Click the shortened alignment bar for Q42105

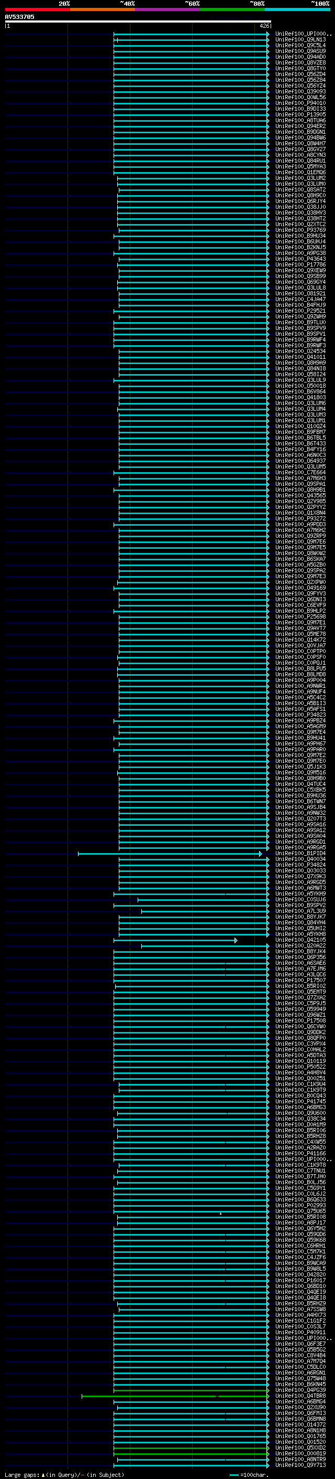click(x=175, y=941)
